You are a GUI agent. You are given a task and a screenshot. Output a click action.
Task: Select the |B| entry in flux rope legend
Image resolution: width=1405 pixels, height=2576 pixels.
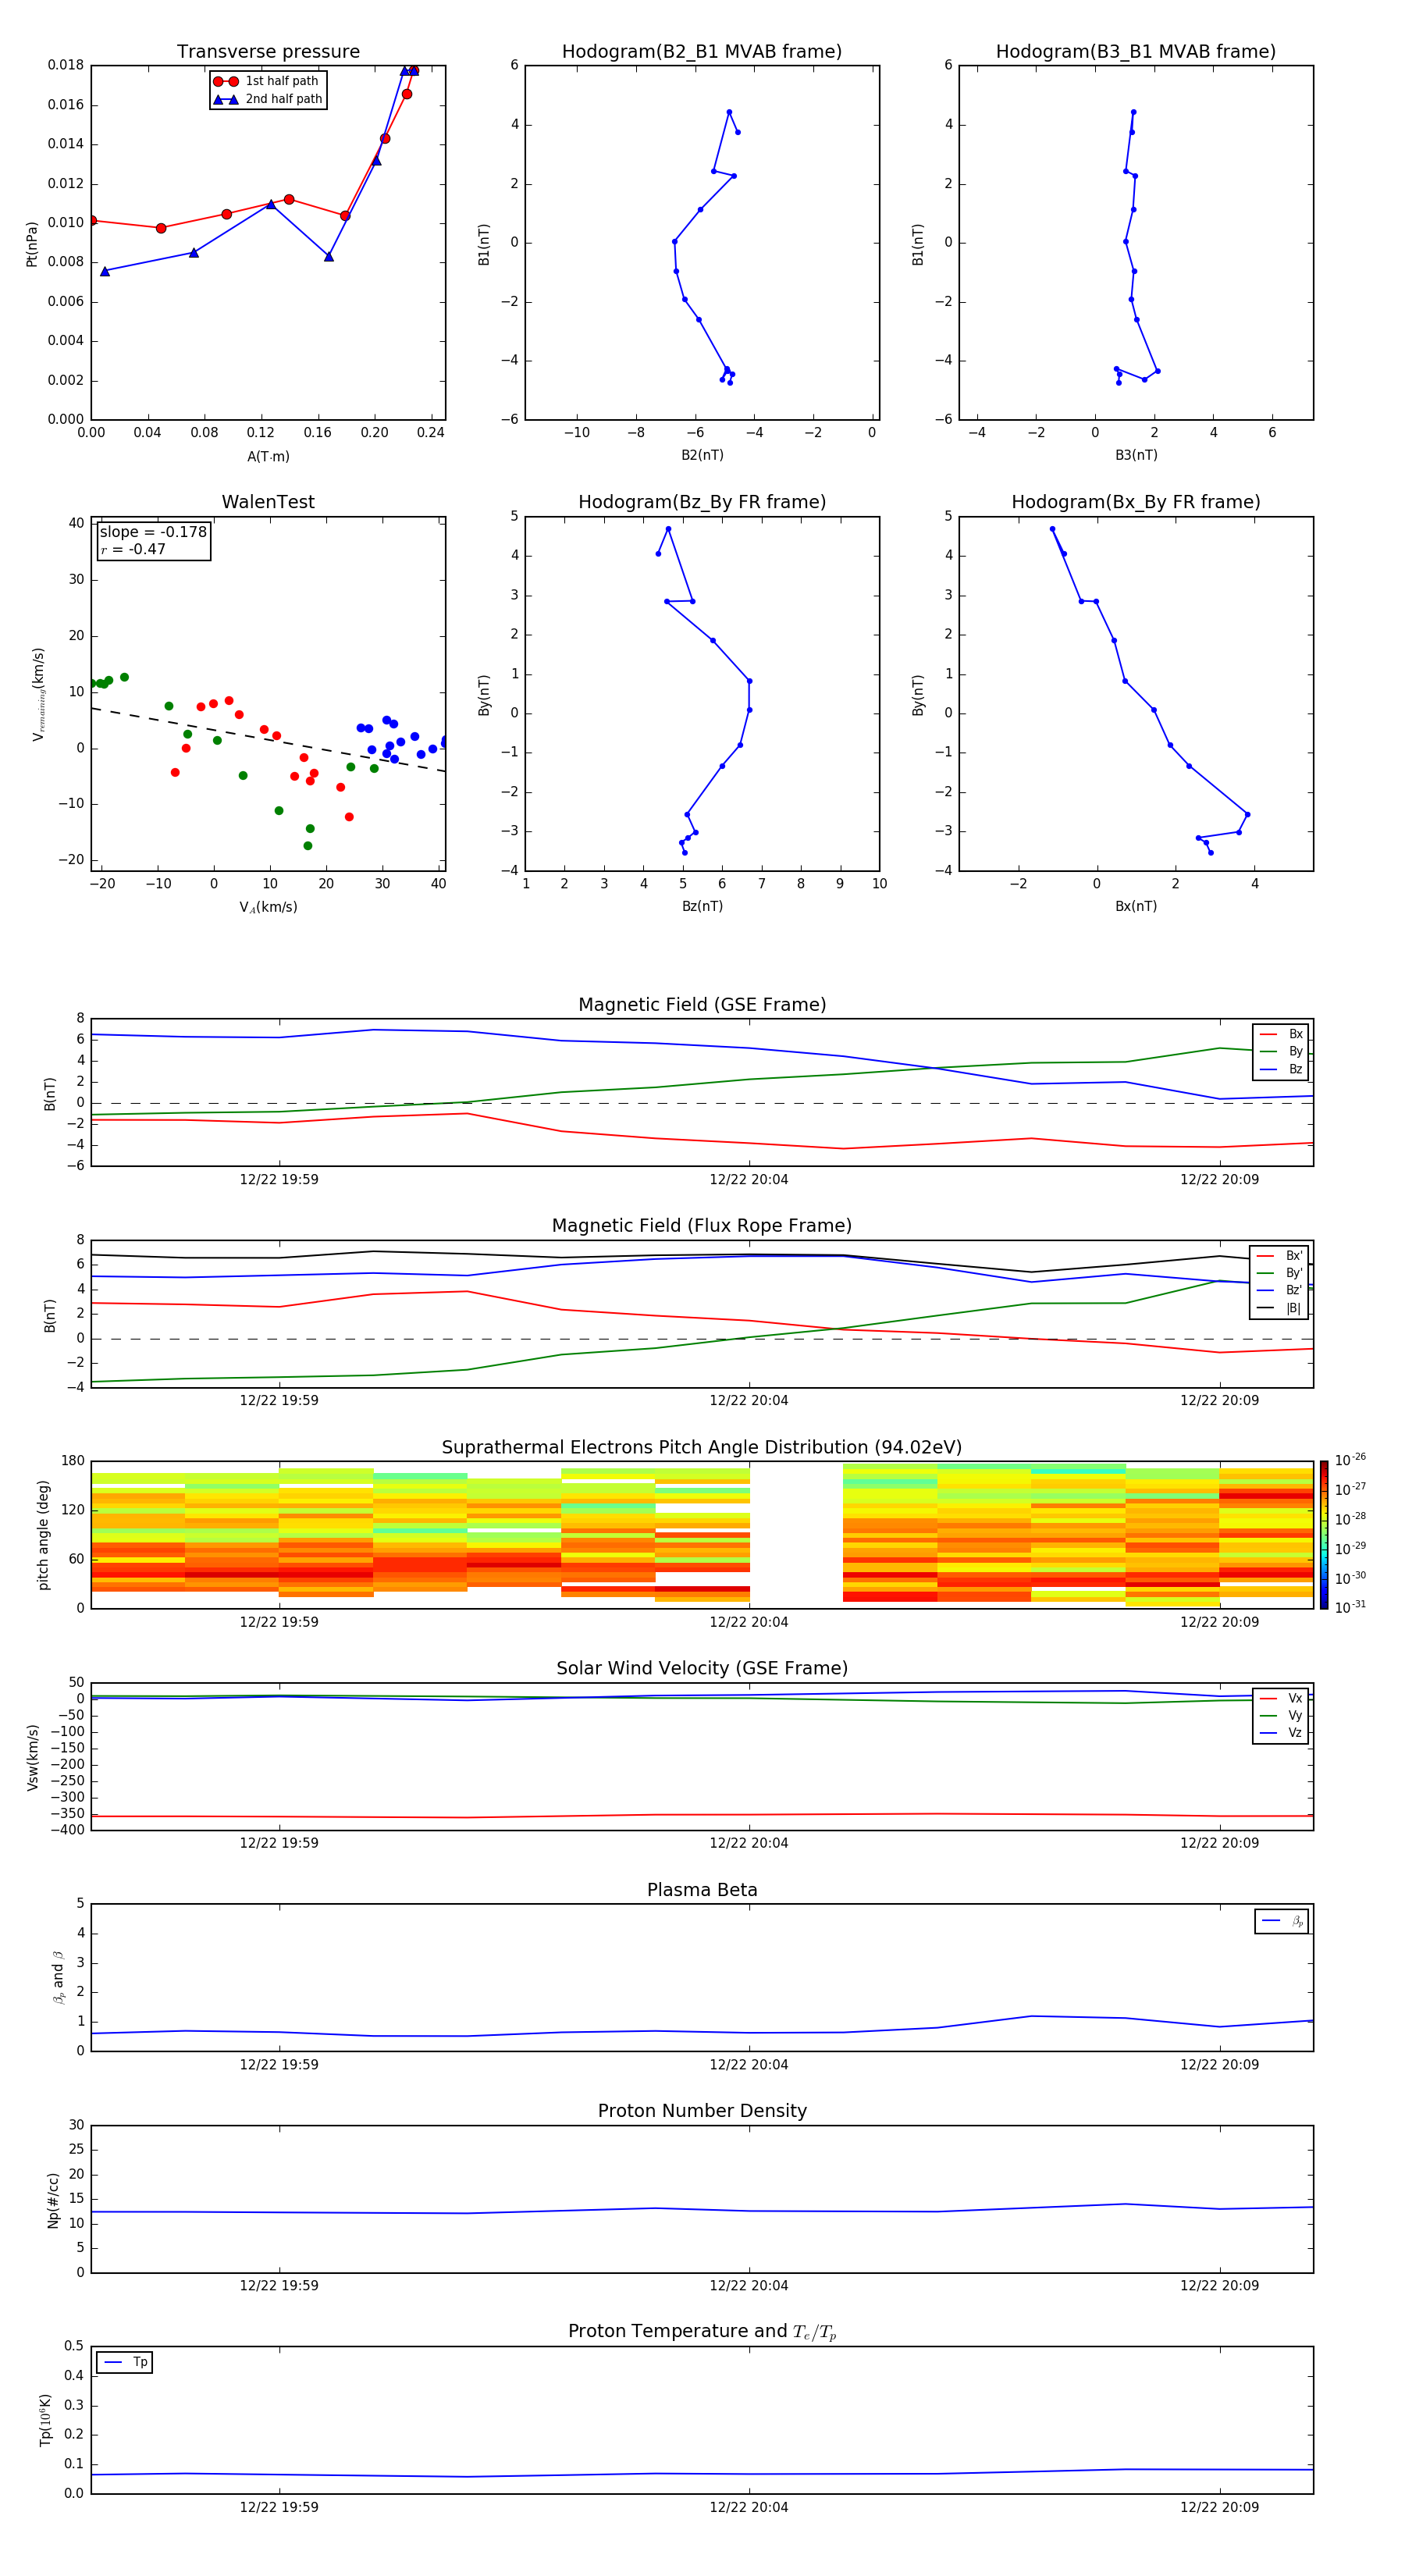[1280, 1308]
